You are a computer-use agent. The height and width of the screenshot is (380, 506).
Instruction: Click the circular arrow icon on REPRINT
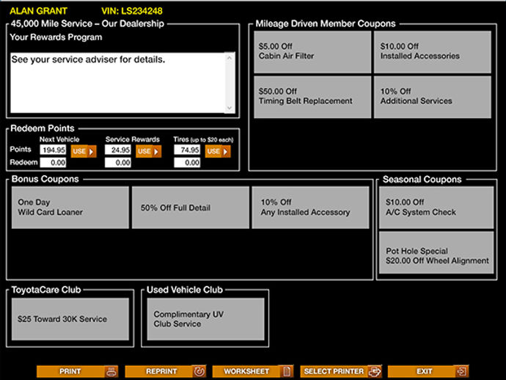pos(199,371)
